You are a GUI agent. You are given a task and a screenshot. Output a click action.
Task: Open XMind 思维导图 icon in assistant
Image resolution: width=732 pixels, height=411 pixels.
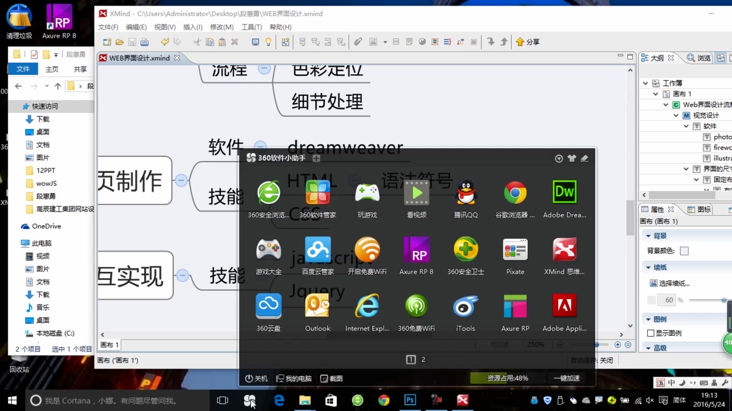point(564,256)
